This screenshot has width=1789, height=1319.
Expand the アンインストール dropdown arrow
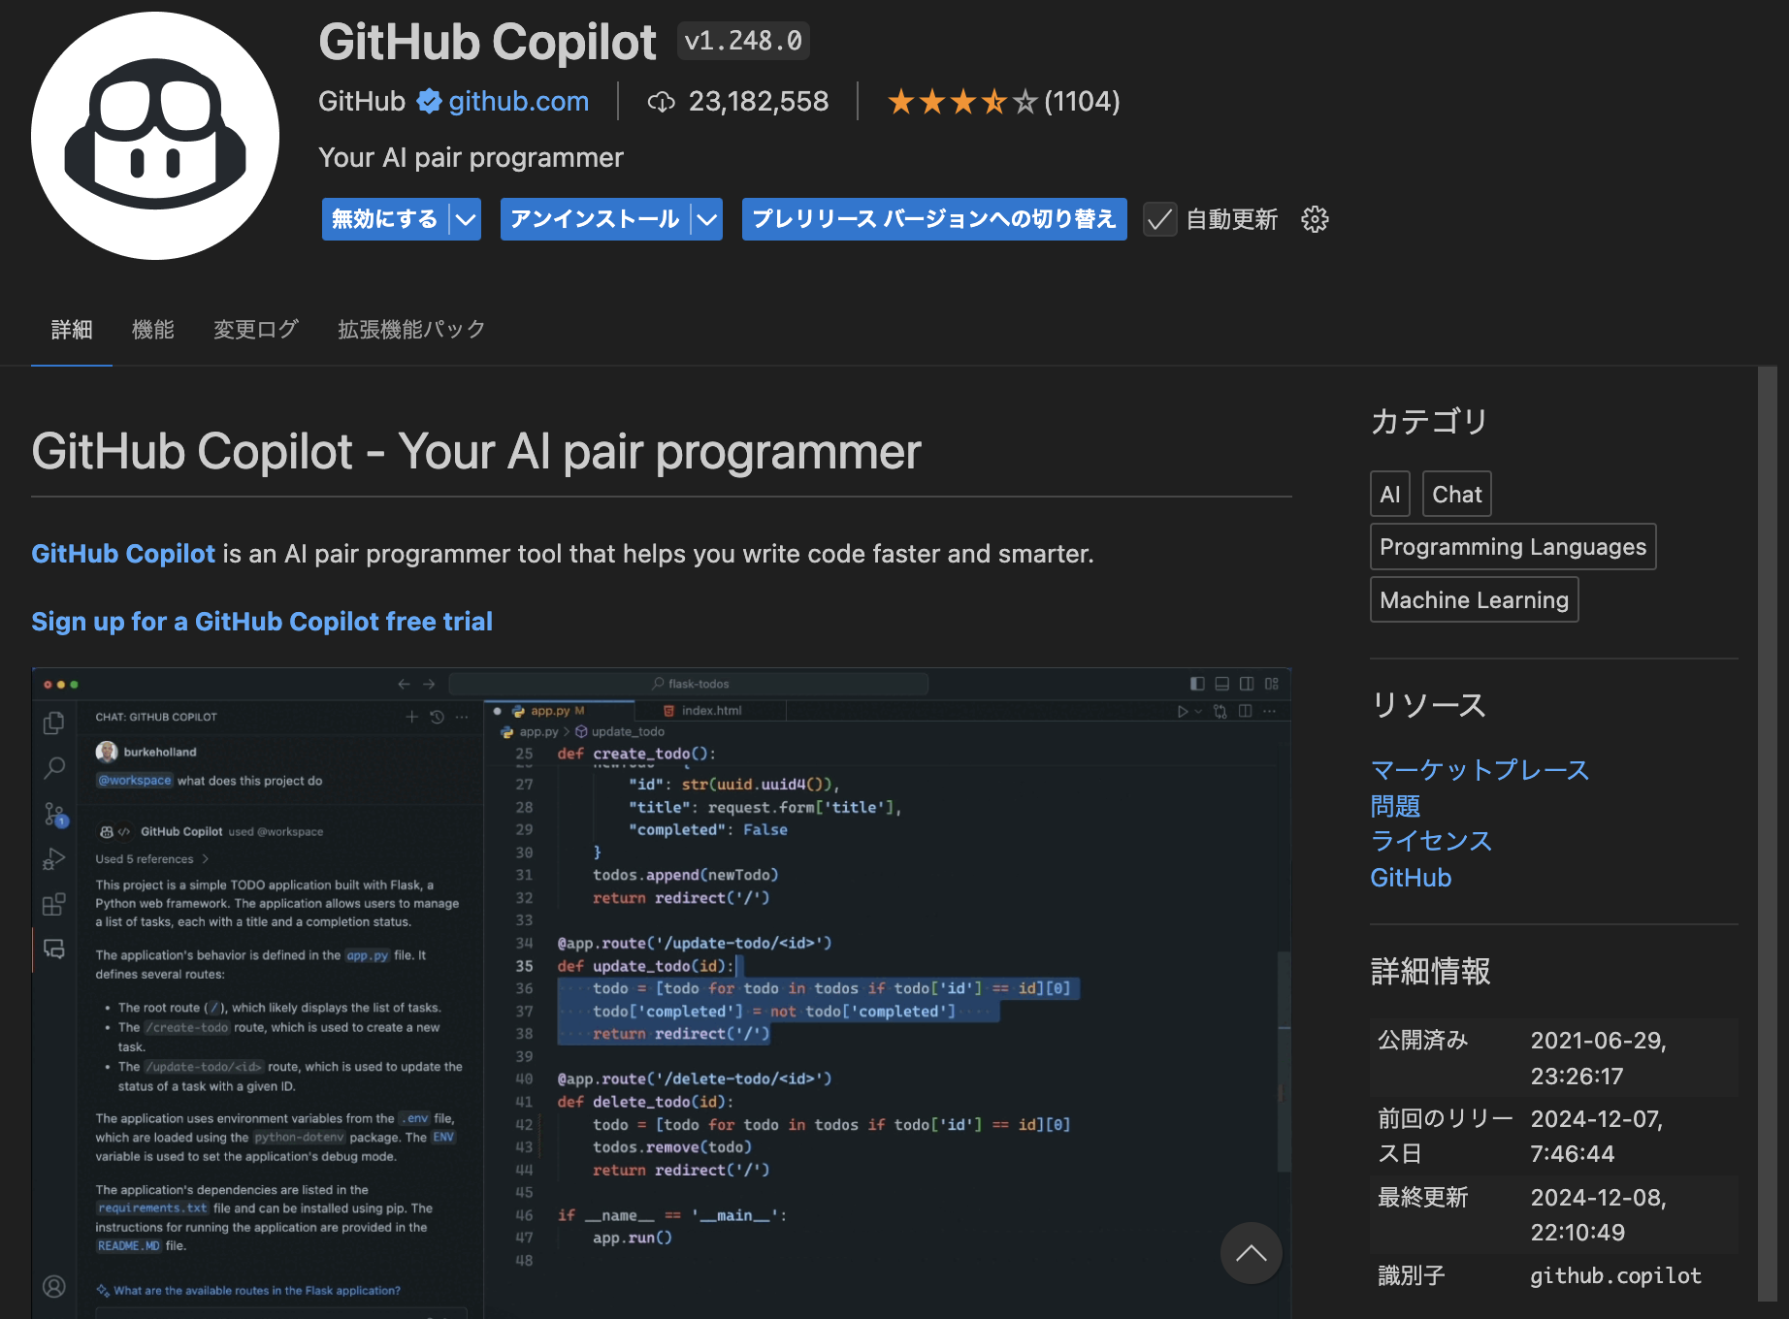click(706, 219)
